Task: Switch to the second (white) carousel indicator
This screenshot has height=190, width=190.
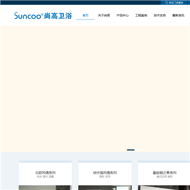Action: 139,150
